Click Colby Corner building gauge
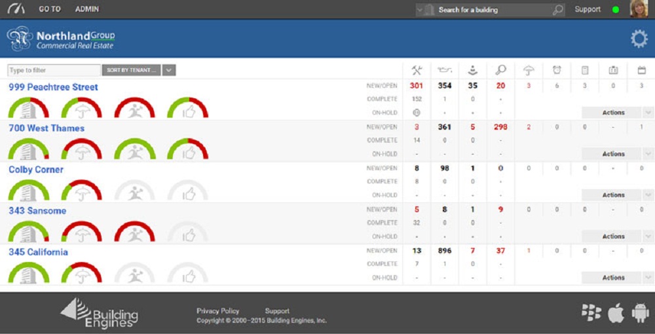This screenshot has height=334, width=655. tap(28, 191)
